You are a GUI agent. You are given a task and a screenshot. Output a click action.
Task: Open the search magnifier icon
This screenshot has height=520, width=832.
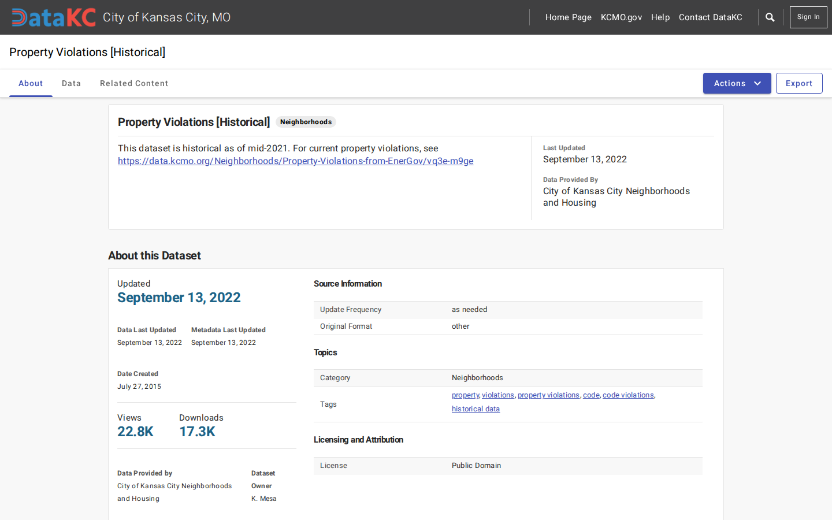click(x=770, y=17)
